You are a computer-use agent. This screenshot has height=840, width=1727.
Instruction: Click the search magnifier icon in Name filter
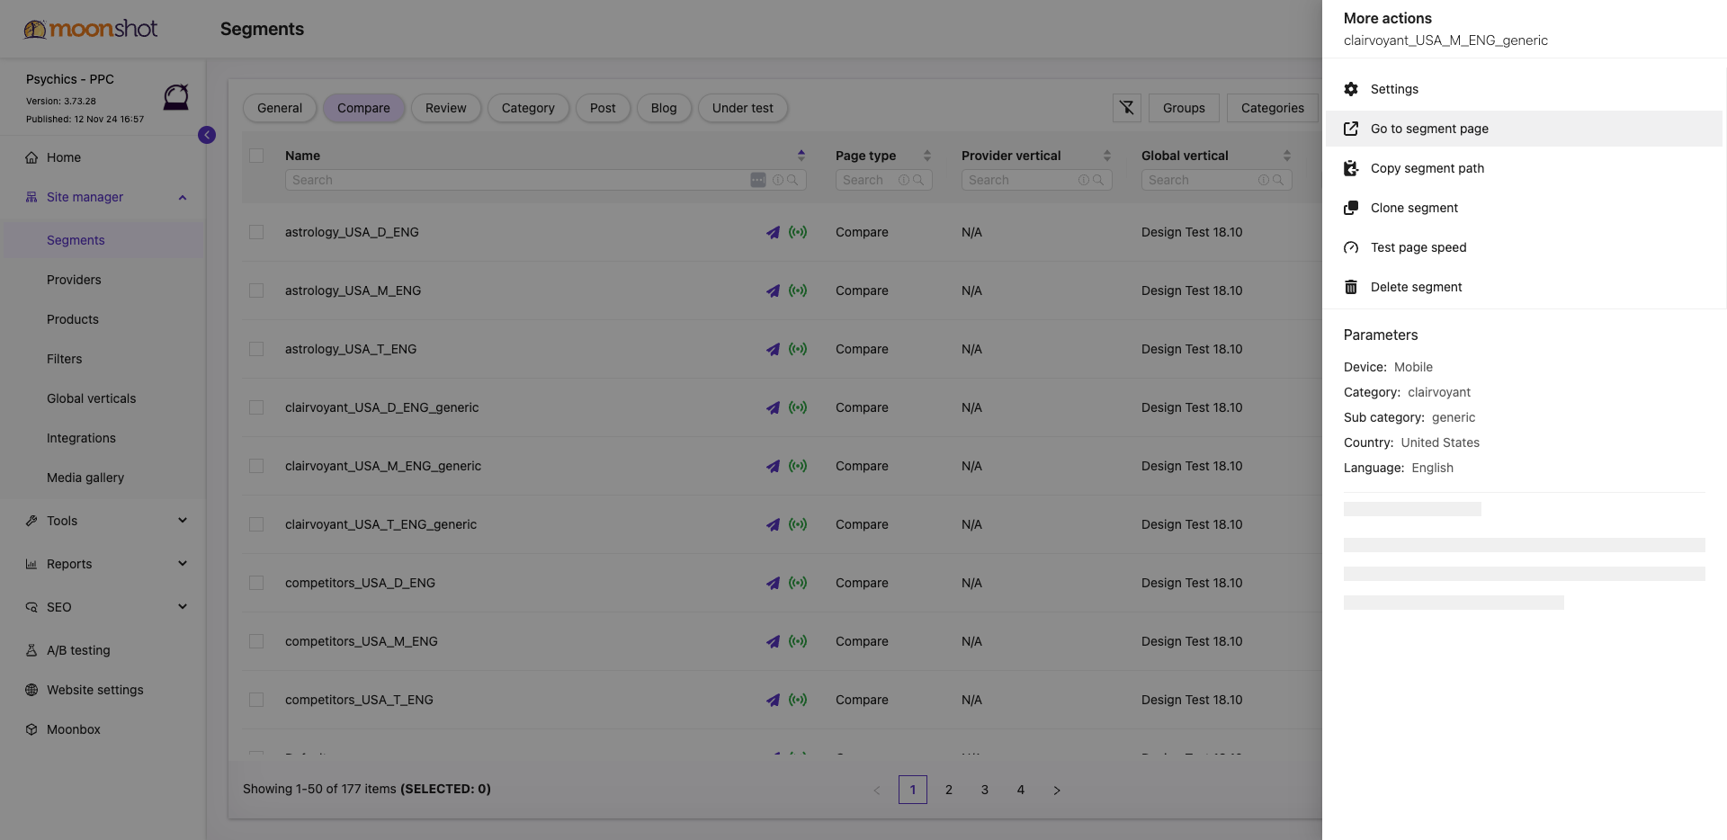pyautogui.click(x=792, y=180)
